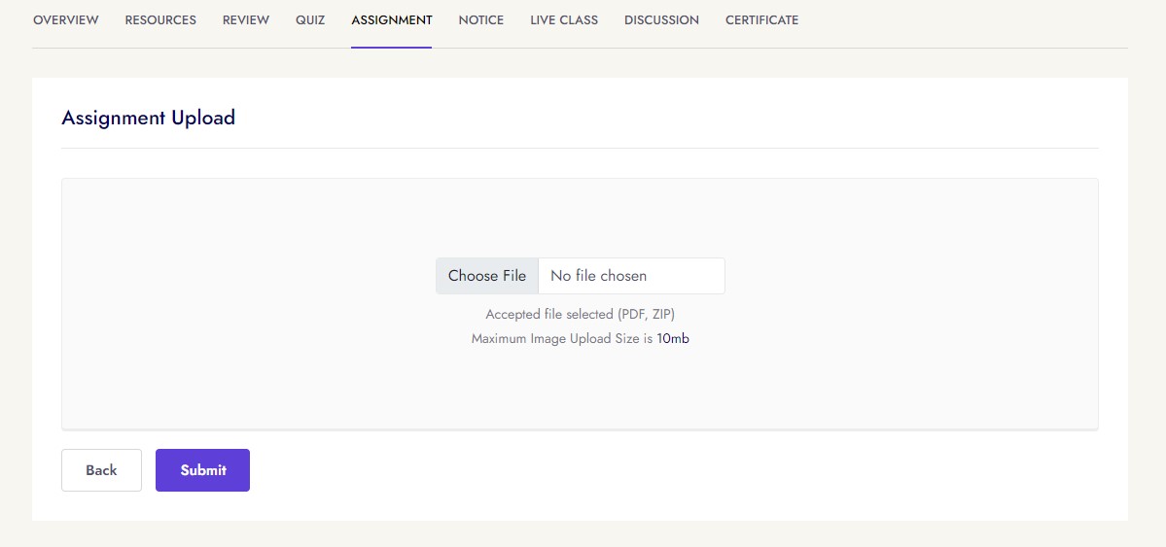Go to the Certificate tab
Screen dimensions: 1166x547
(761, 20)
